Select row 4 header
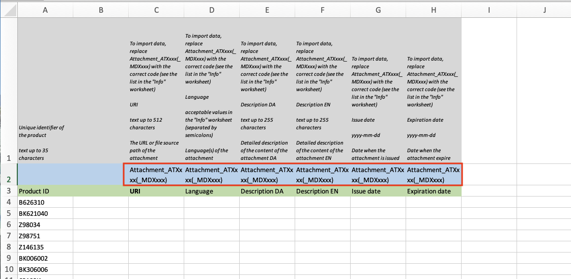 pyautogui.click(x=10, y=202)
